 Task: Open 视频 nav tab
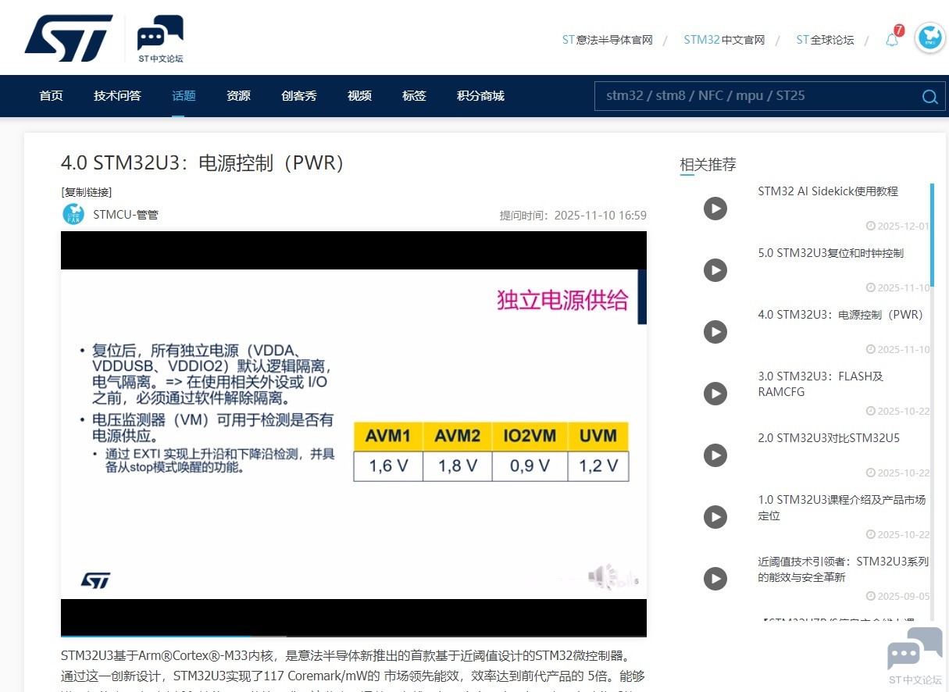point(359,96)
